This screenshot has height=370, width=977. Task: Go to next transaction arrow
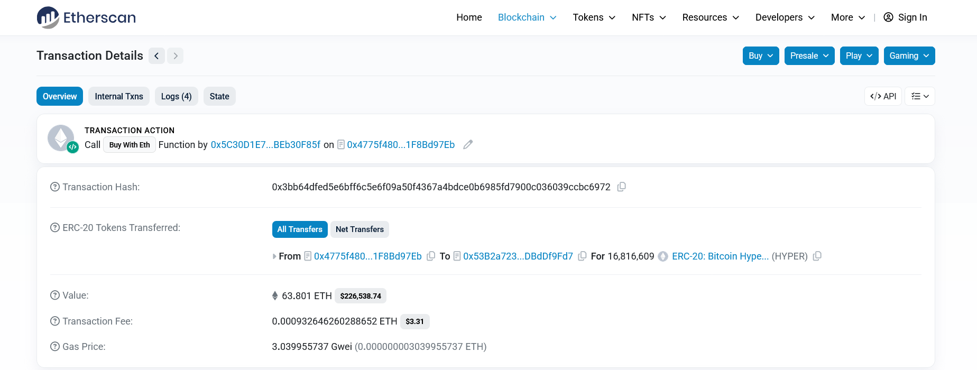coord(176,56)
